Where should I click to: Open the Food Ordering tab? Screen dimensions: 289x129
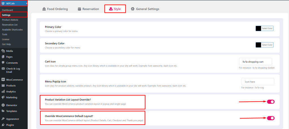click(x=55, y=9)
